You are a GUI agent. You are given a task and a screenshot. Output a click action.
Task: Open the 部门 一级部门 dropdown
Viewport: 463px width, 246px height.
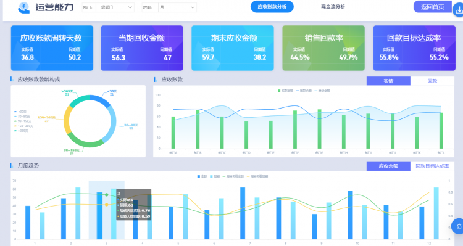[115, 7]
